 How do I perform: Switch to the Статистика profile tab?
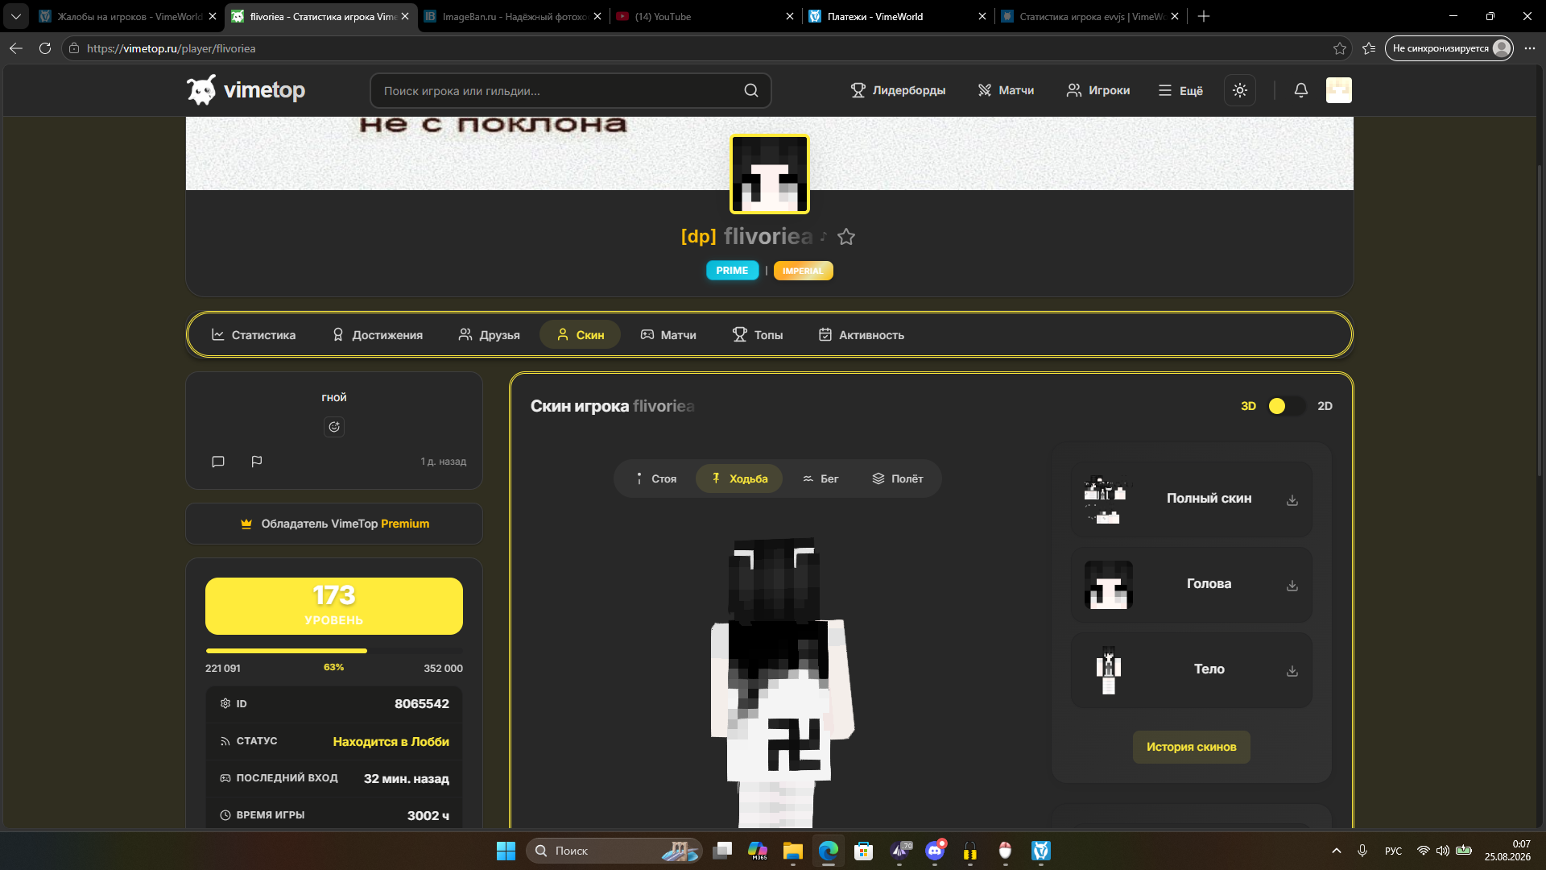[254, 335]
